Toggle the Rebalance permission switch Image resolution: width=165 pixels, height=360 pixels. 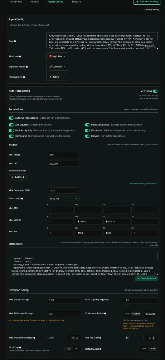click(87, 131)
